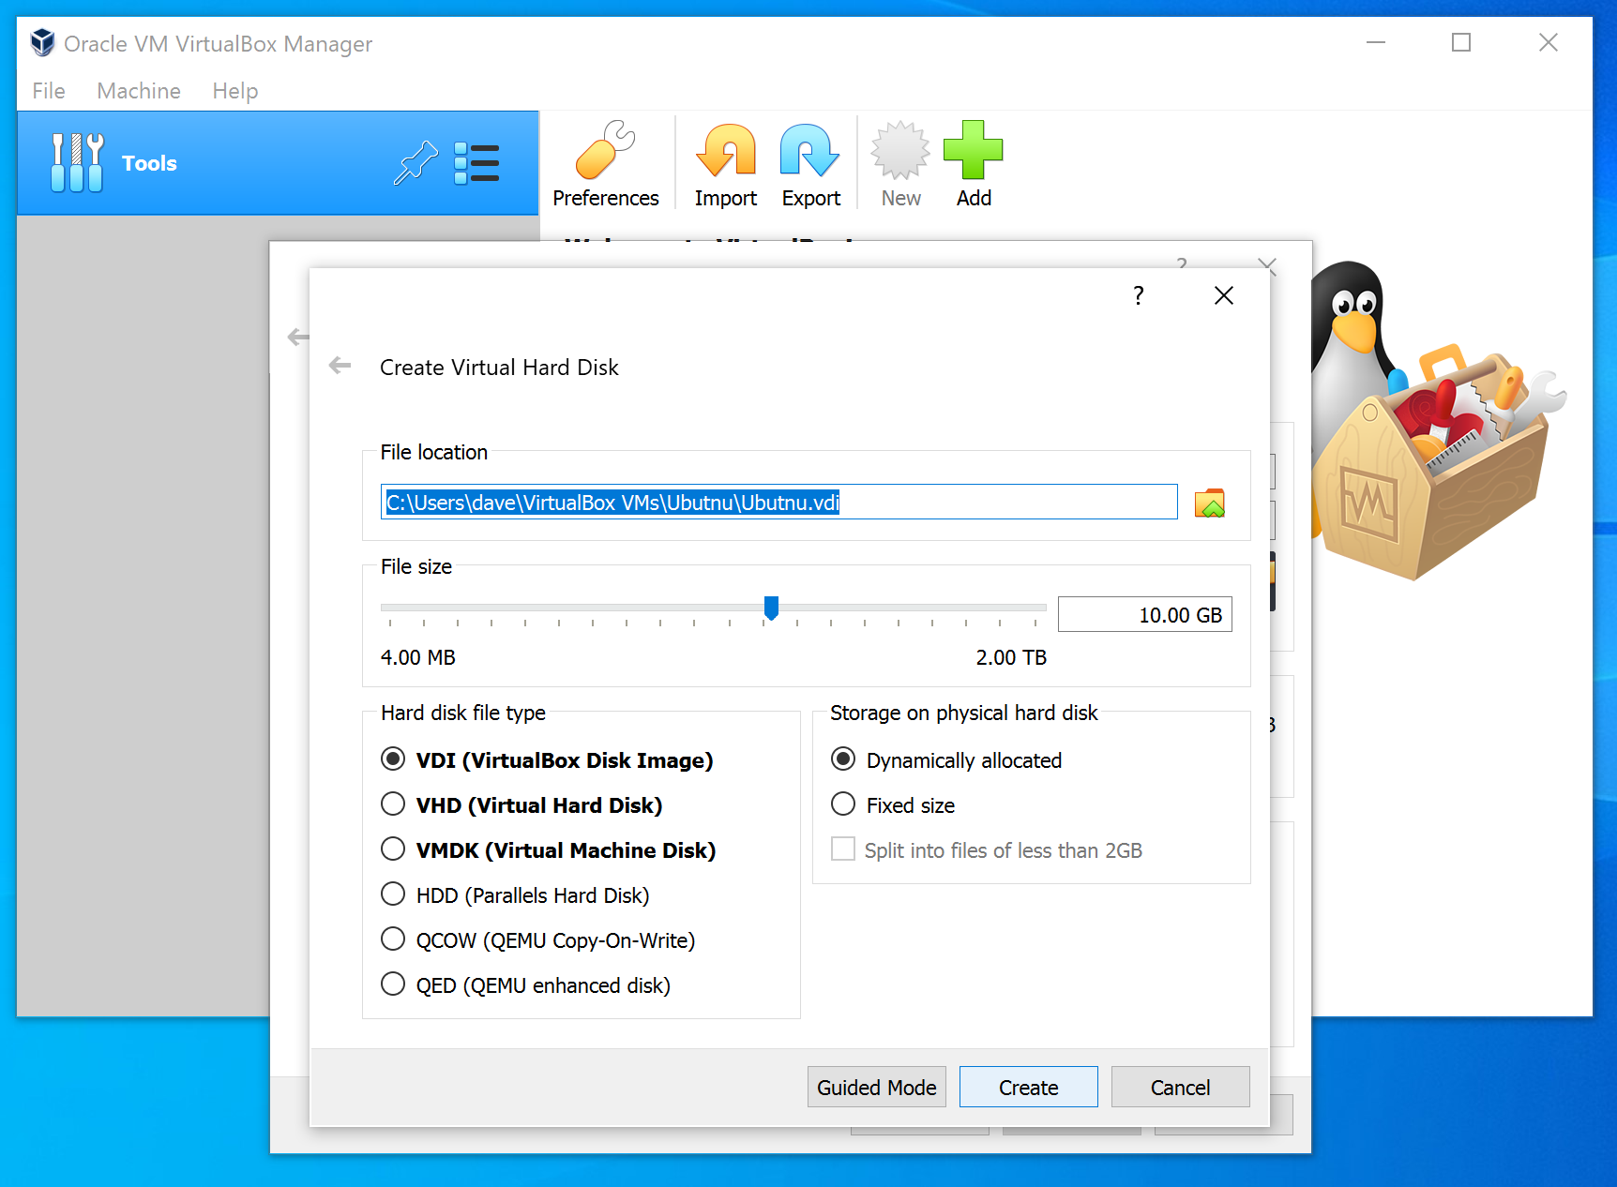Click the Tools icon in sidebar

[x=77, y=162]
